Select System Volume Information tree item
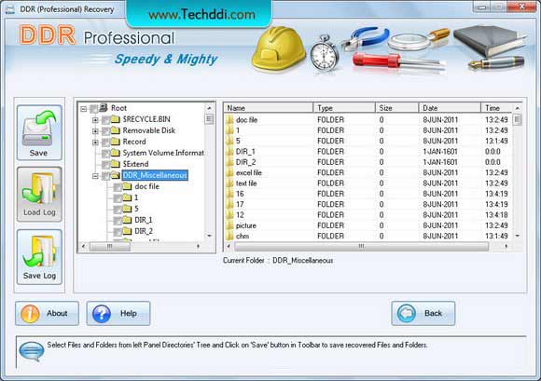541x381 pixels. click(163, 153)
